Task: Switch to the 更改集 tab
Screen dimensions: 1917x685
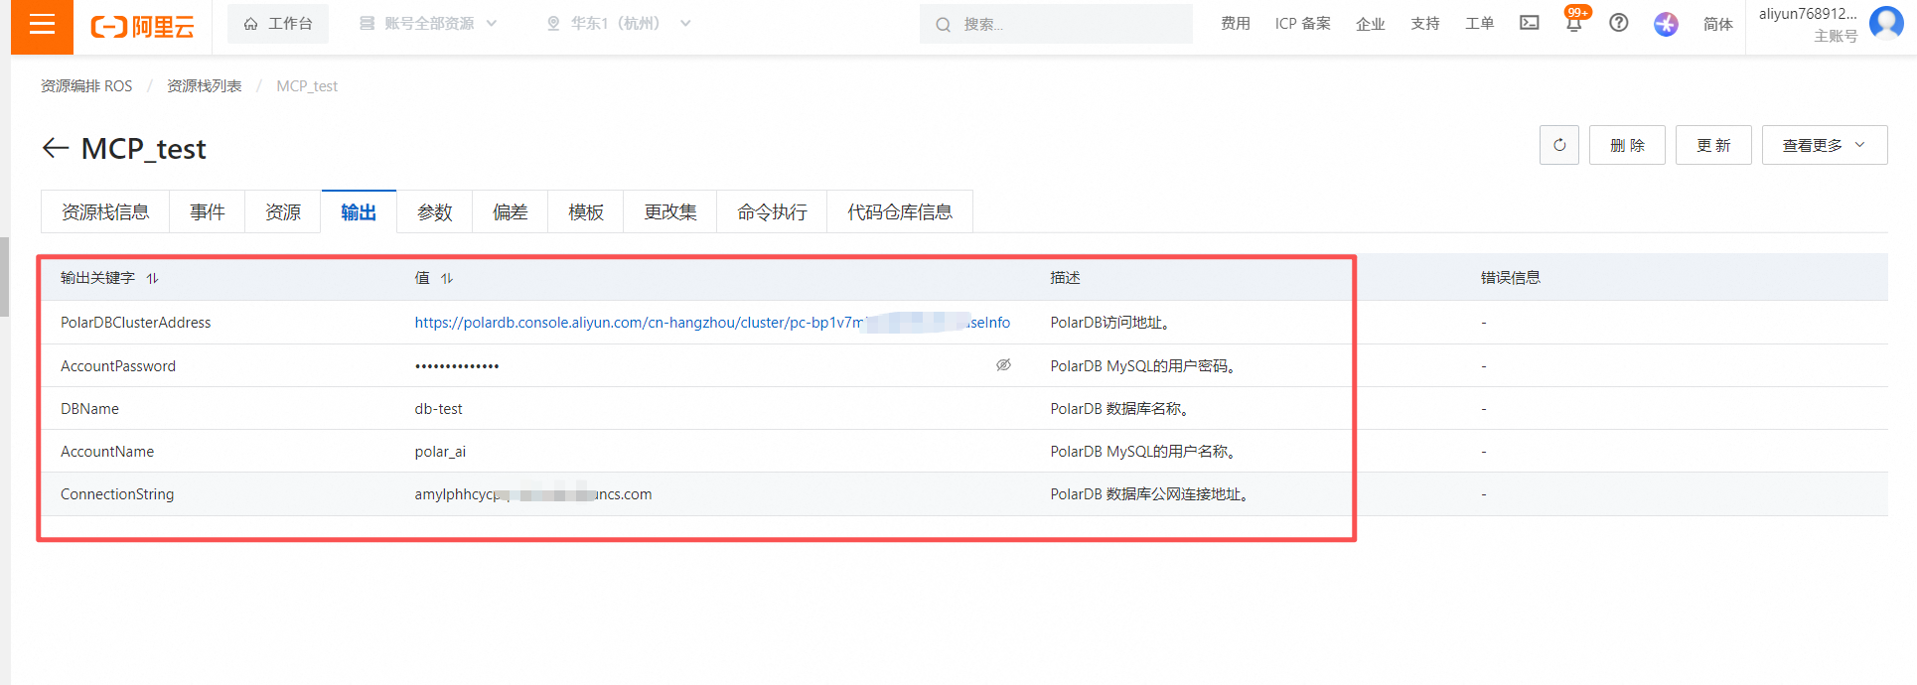Action: (670, 211)
